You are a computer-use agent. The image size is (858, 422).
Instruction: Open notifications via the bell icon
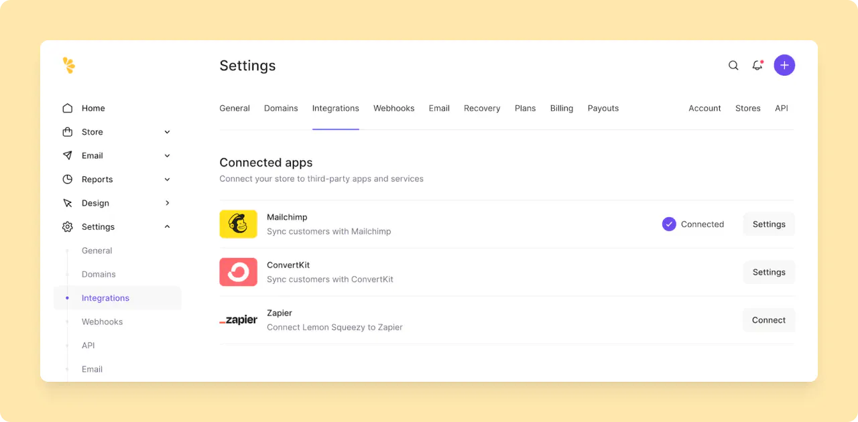pyautogui.click(x=757, y=66)
